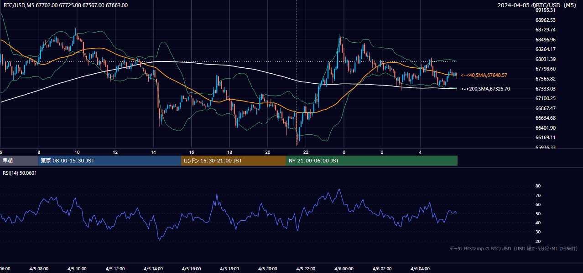Click price axis value 68031.39
The image size is (583, 273).
(x=545, y=59)
